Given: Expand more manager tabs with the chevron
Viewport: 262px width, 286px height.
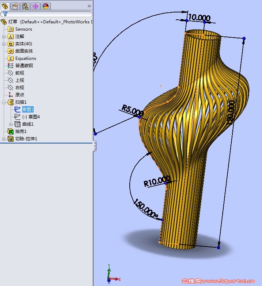Looking at the screenshot, I should coord(89,6).
